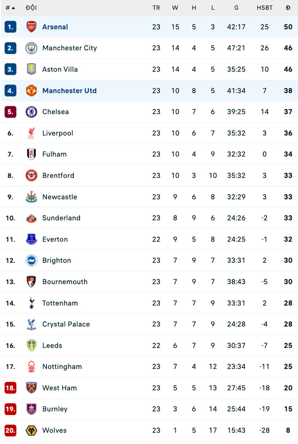
Task: Click the Chelsea club crest icon
Action: pos(32,112)
